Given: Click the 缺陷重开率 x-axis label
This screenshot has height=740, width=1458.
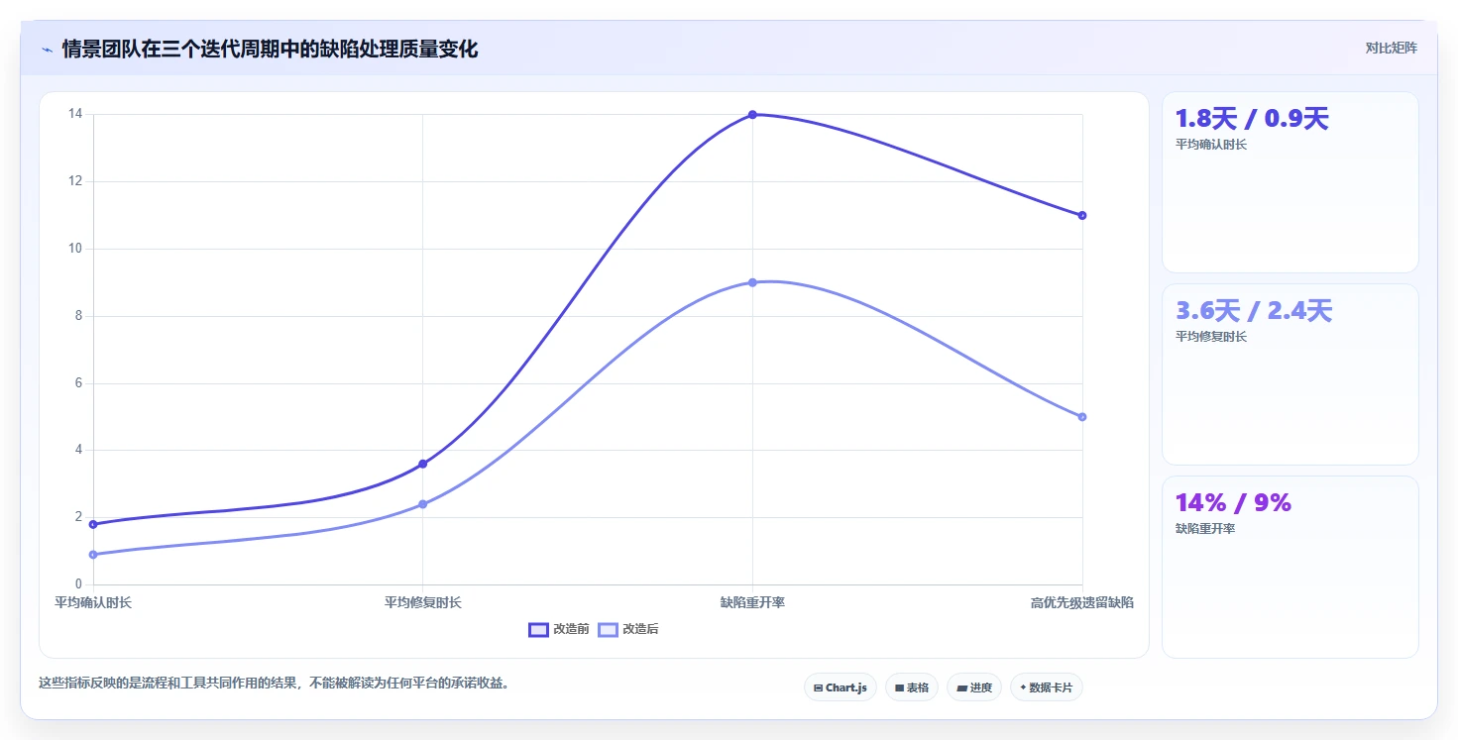Looking at the screenshot, I should (752, 602).
